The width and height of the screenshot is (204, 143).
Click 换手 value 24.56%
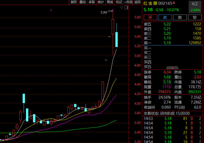(x=164, y=97)
